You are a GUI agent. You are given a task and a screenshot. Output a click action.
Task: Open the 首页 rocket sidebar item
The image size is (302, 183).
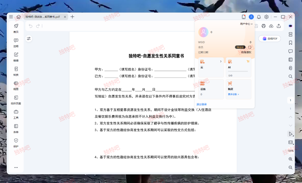[16, 28]
